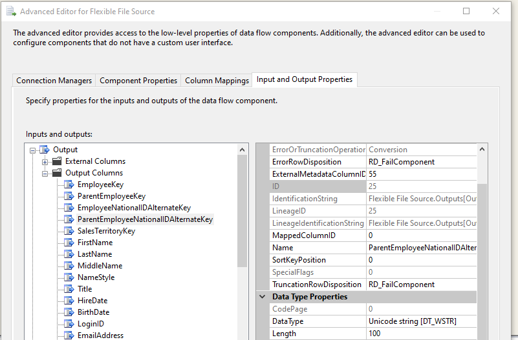Click the EmailAddress column icon
This screenshot has height=340, width=518.
click(69, 335)
